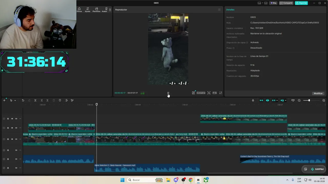
Task: Choose the selection pointer tool
Action: pos(11,100)
